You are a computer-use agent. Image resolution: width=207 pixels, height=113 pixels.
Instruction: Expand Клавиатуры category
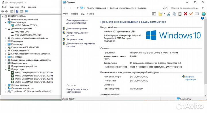pyautogui.click(x=6, y=41)
